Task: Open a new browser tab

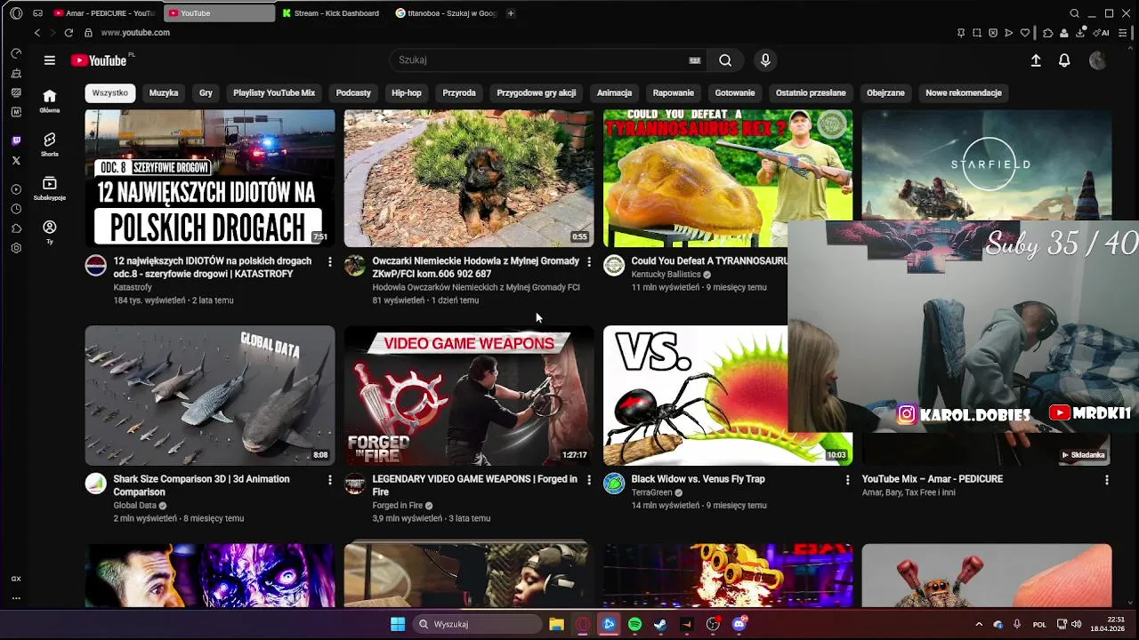Action: coord(511,13)
